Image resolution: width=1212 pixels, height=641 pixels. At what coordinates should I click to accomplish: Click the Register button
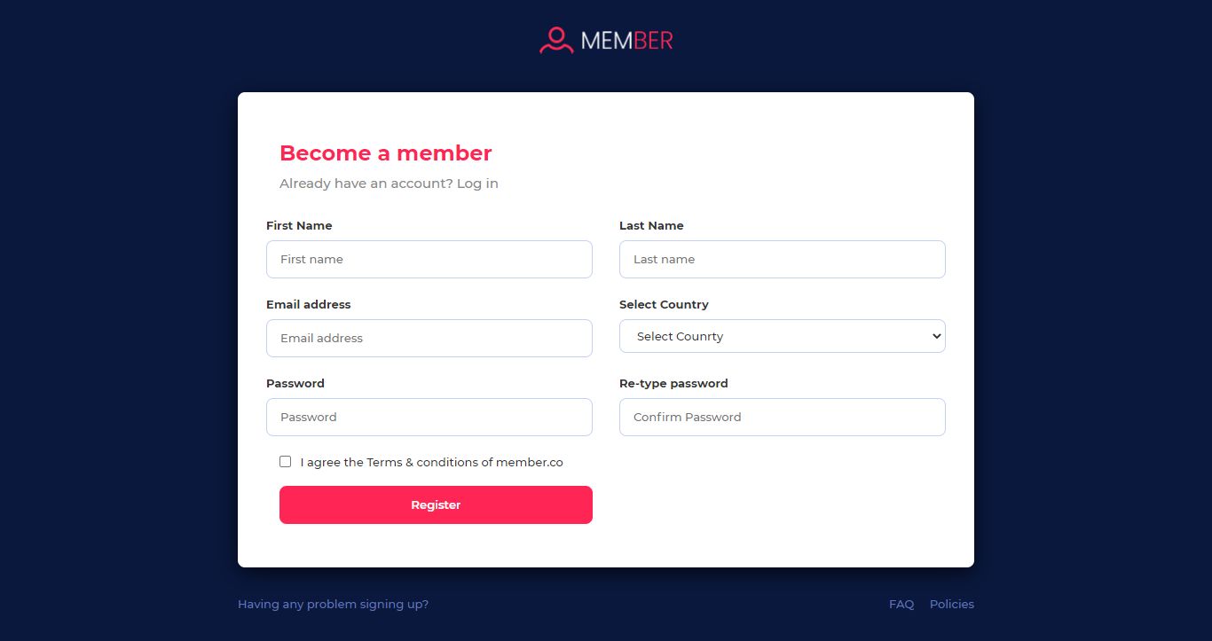[x=436, y=504]
